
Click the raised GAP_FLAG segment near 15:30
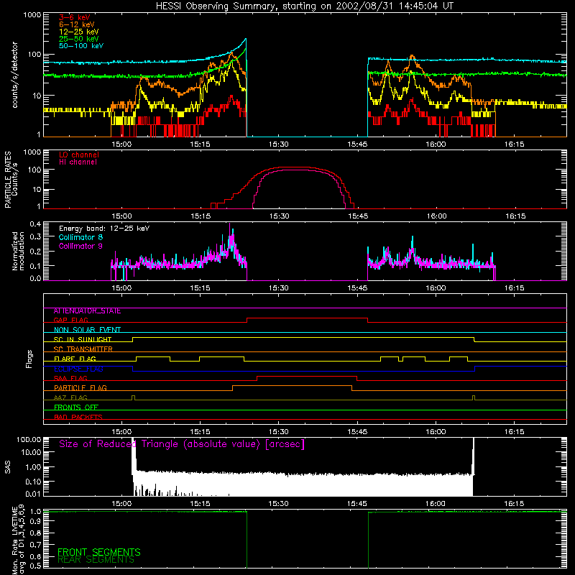[x=308, y=318]
